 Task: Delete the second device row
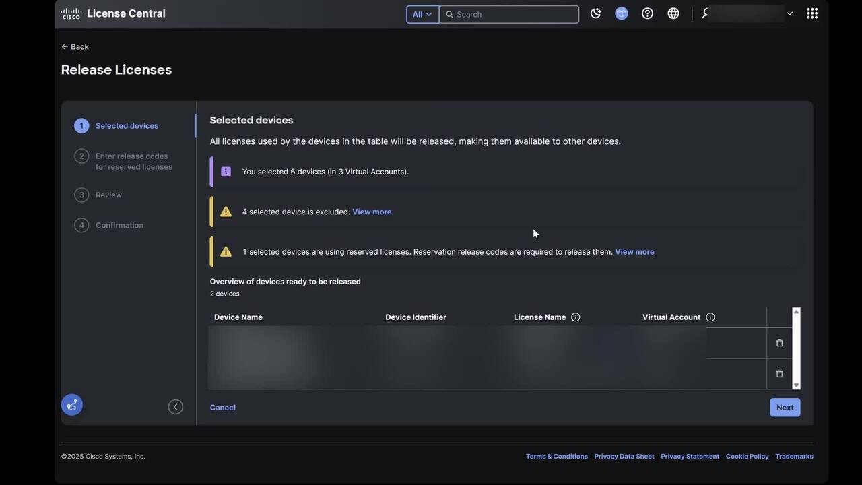tap(779, 374)
